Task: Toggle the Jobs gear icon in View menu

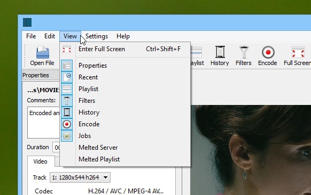Action: pyautogui.click(x=67, y=136)
